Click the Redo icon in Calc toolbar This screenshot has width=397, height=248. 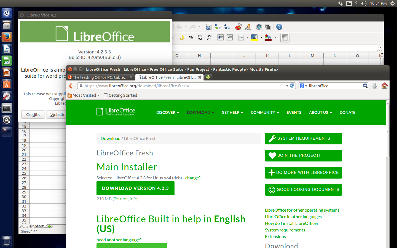[x=193, y=27]
